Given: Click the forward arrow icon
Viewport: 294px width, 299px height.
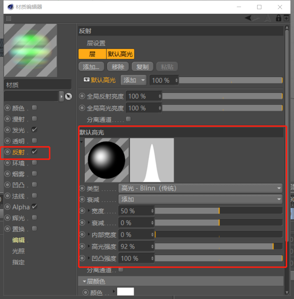Looking at the screenshot, I should coord(256,18).
